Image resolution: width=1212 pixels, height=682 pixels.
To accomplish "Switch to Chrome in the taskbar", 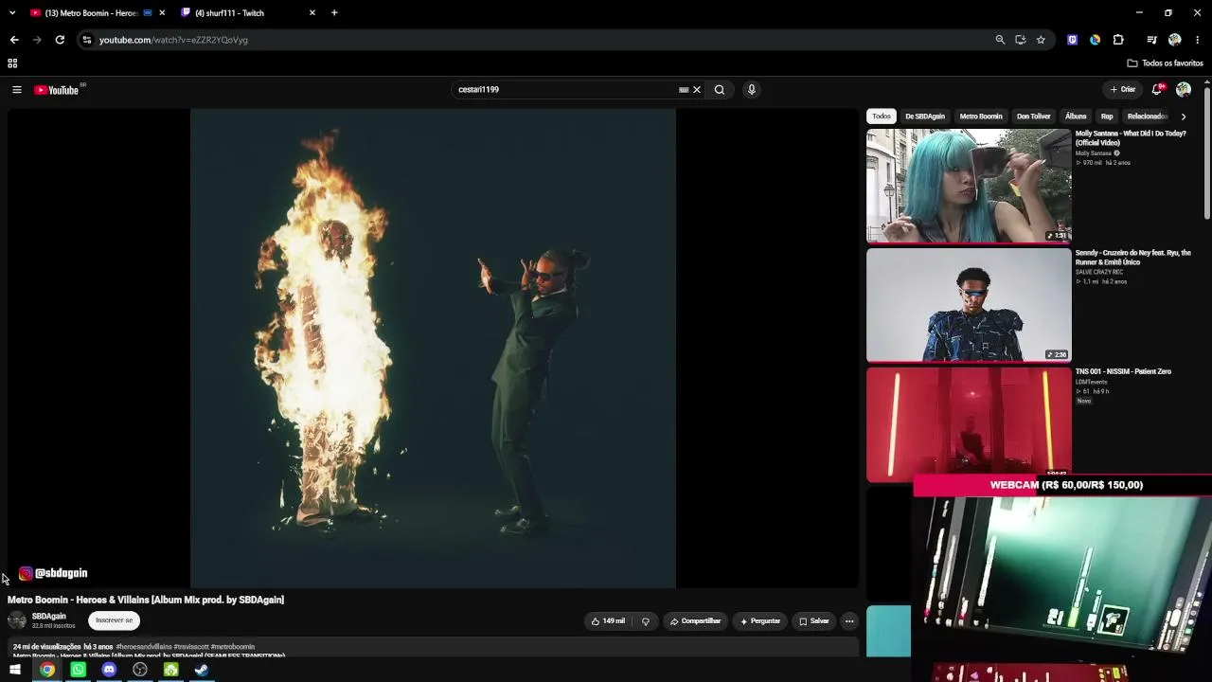I will [46, 670].
